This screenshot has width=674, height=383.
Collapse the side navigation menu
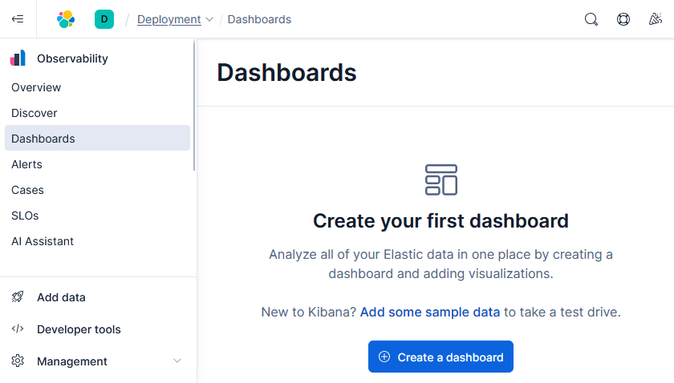click(18, 19)
